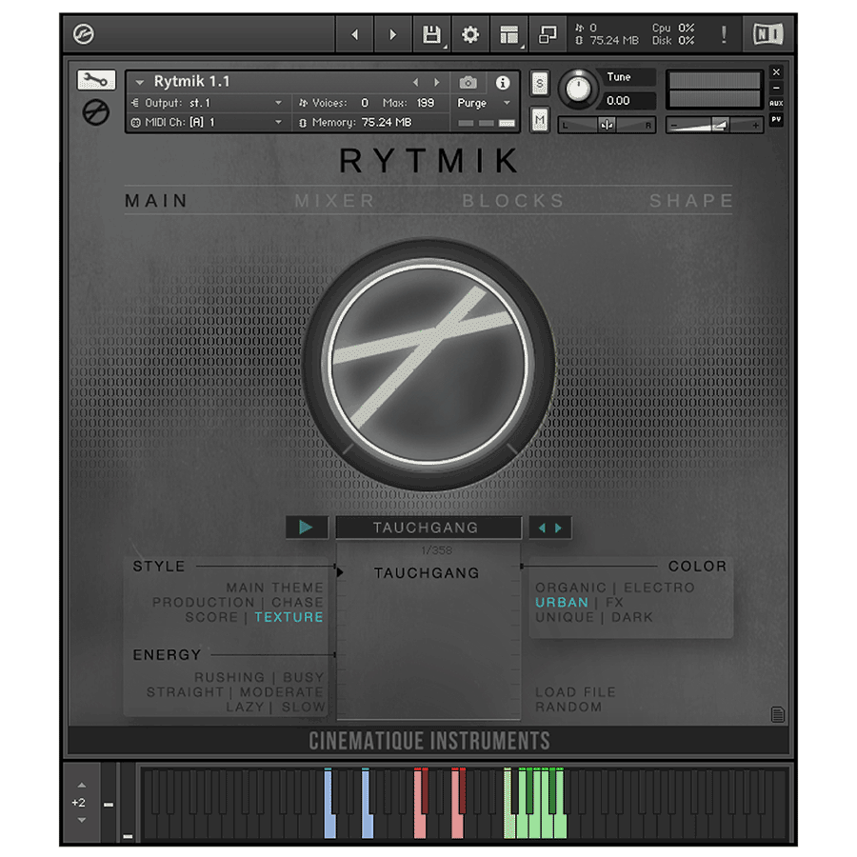This screenshot has width=857, height=857.
Task: Go to previous pattern using left teal arrow
Action: click(x=542, y=528)
